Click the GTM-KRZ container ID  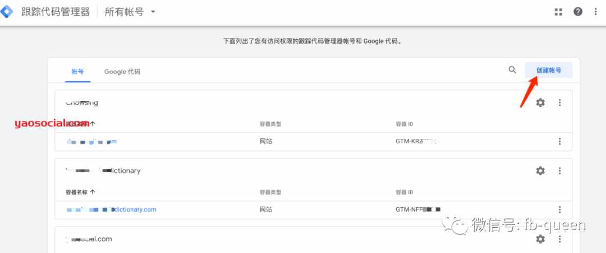(416, 142)
